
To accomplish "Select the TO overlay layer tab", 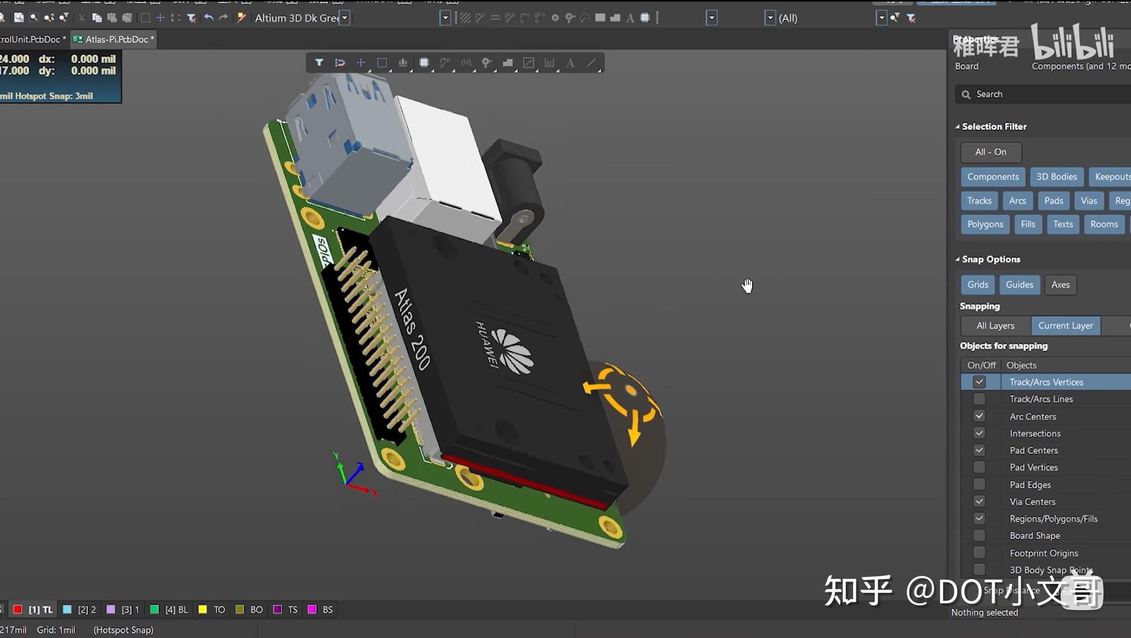I will tap(212, 610).
